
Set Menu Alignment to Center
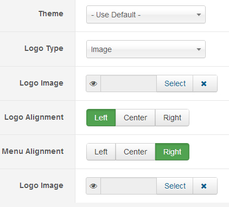[x=135, y=152]
